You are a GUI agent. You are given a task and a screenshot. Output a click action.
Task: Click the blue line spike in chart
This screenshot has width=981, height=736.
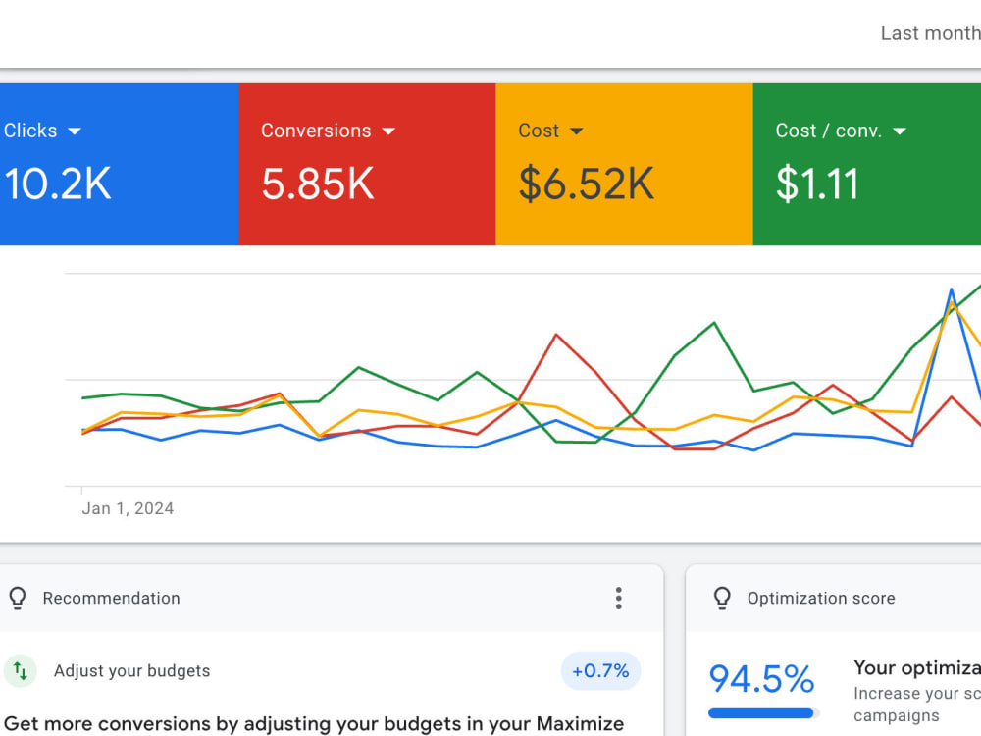pyautogui.click(x=951, y=290)
